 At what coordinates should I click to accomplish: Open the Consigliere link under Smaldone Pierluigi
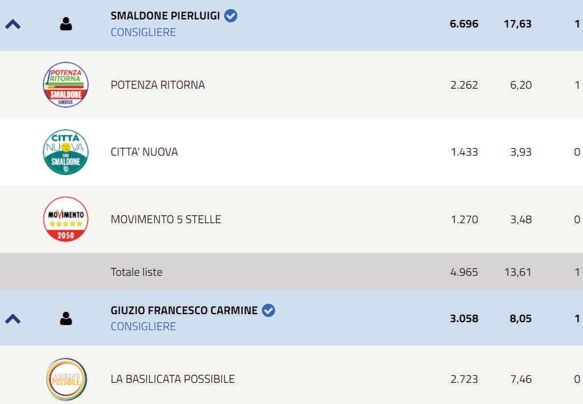coord(143,32)
